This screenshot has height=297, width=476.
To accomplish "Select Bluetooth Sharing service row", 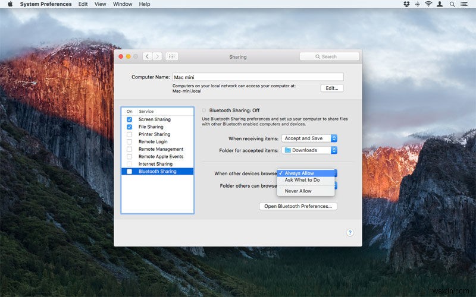I will point(157,171).
